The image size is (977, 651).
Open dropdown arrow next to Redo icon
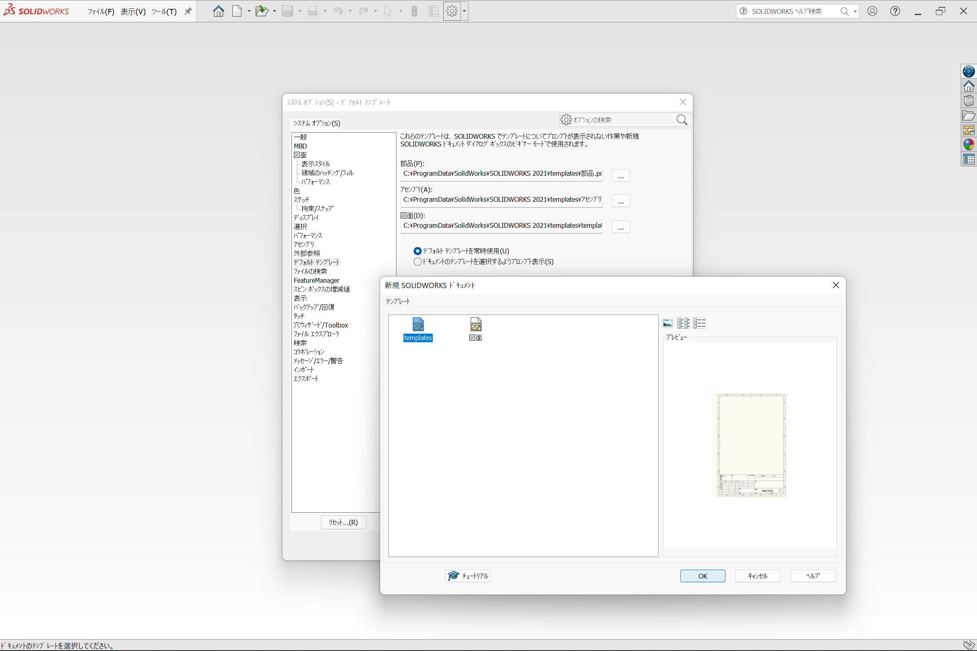click(x=375, y=11)
